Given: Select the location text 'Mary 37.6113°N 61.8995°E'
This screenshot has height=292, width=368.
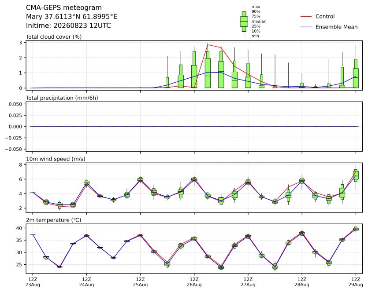Looking at the screenshot, I should point(71,17).
